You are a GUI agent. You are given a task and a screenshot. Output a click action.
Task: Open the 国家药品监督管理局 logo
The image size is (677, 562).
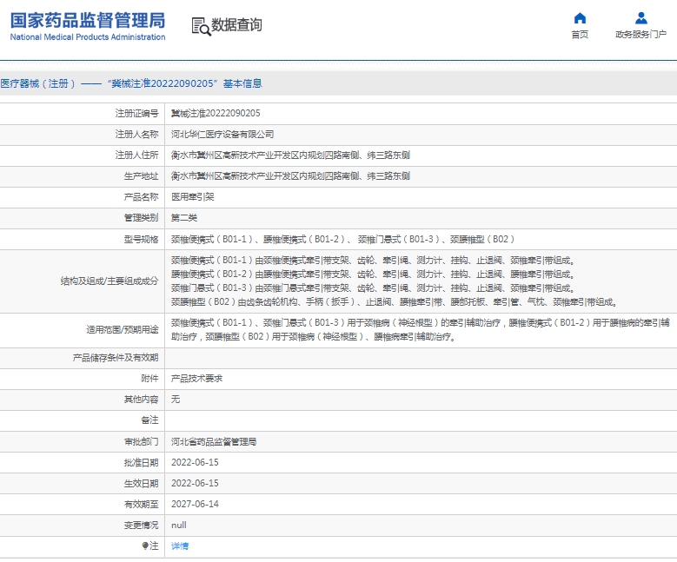[88, 26]
